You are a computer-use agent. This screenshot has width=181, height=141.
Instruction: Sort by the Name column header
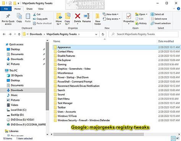[57, 41]
